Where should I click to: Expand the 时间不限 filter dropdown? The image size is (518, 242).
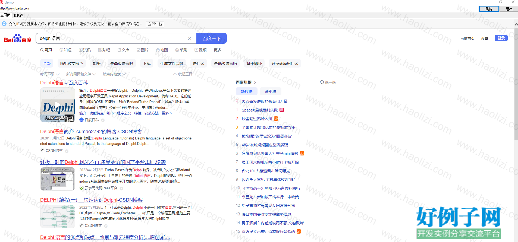coord(50,74)
